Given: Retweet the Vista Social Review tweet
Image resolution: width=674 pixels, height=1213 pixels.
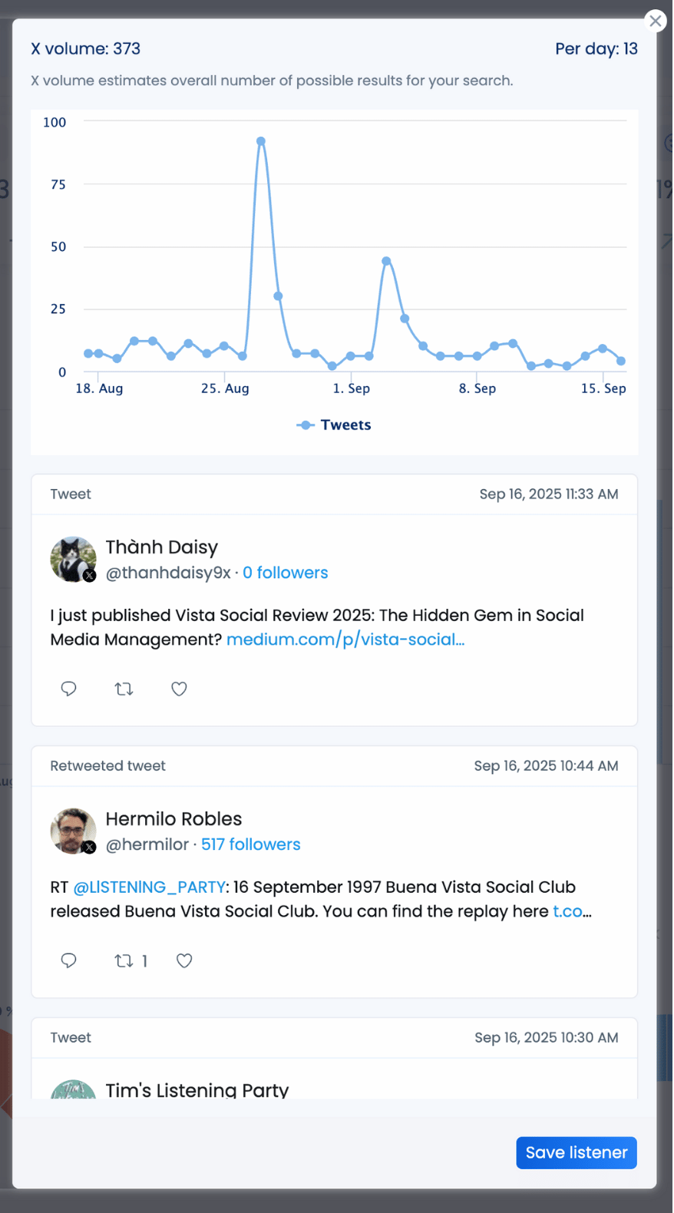Looking at the screenshot, I should coord(124,689).
